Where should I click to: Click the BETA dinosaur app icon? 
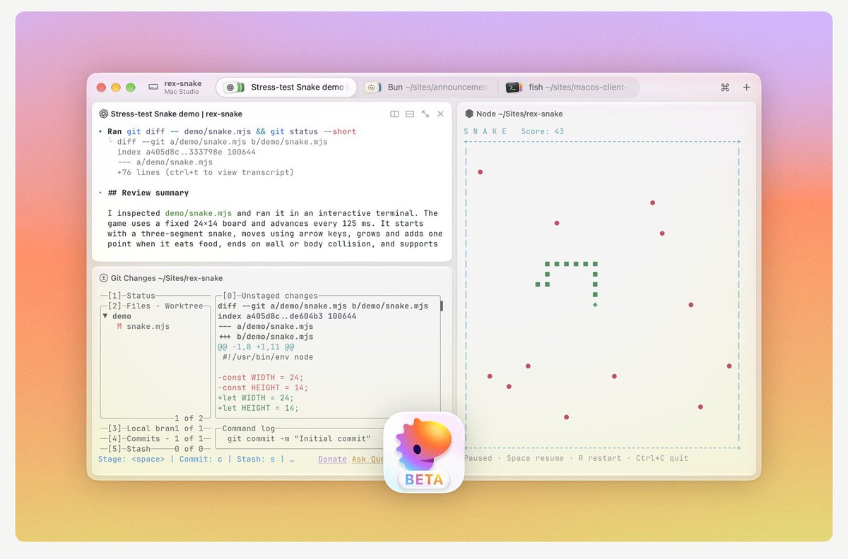(x=424, y=452)
